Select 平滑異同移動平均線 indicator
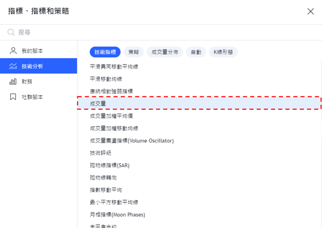 coord(114,67)
